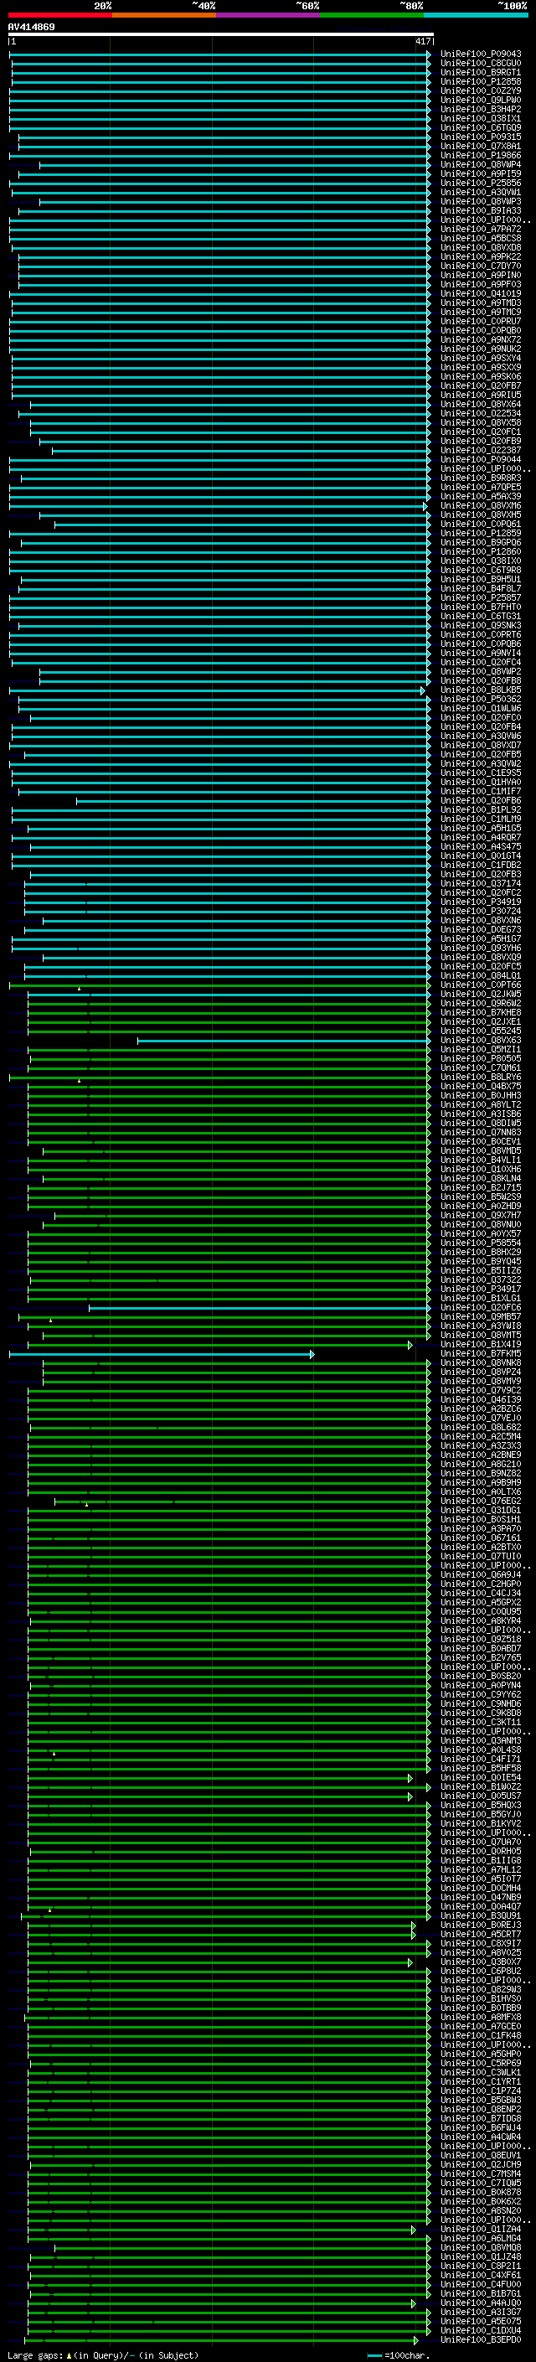
Task: Select the UniRef100_P25857 label
Action: tap(481, 598)
